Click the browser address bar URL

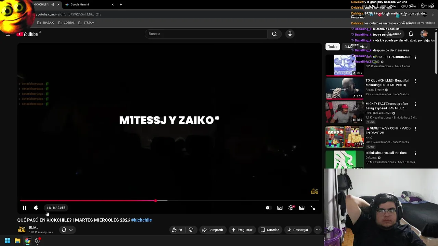pos(68,14)
